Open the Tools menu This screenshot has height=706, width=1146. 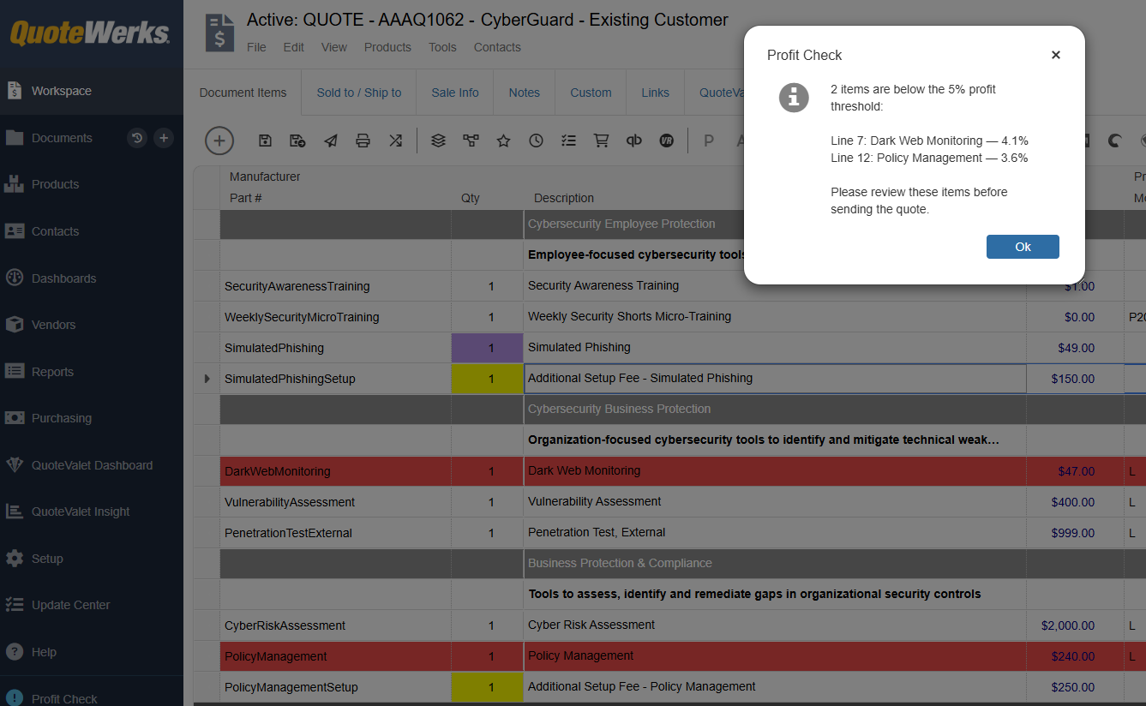pos(442,47)
